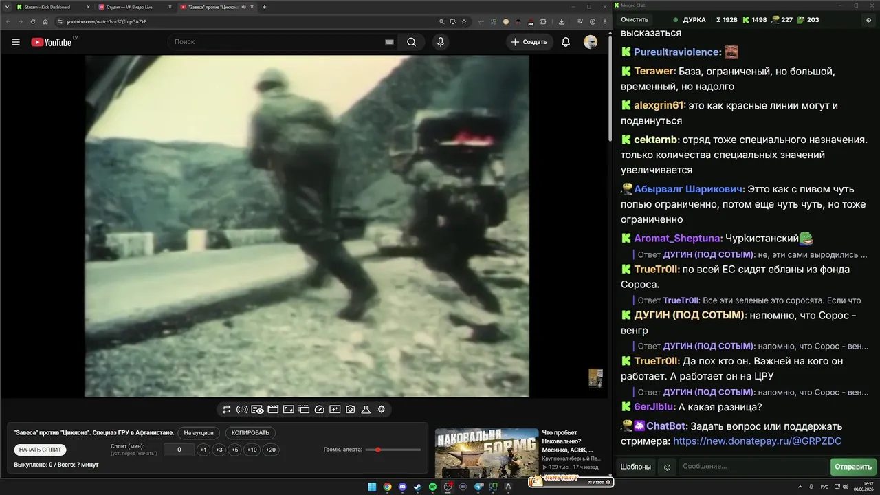The height and width of the screenshot is (495, 880).
Task: Click the speedometer icon under the video
Action: pos(319,409)
